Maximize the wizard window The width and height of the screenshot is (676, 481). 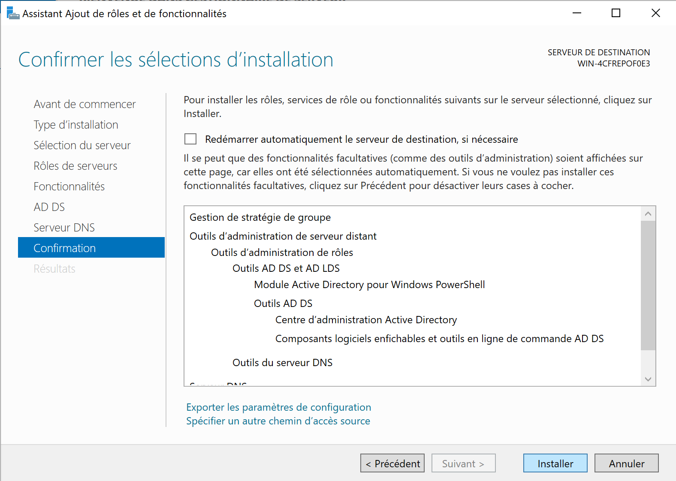(x=616, y=13)
